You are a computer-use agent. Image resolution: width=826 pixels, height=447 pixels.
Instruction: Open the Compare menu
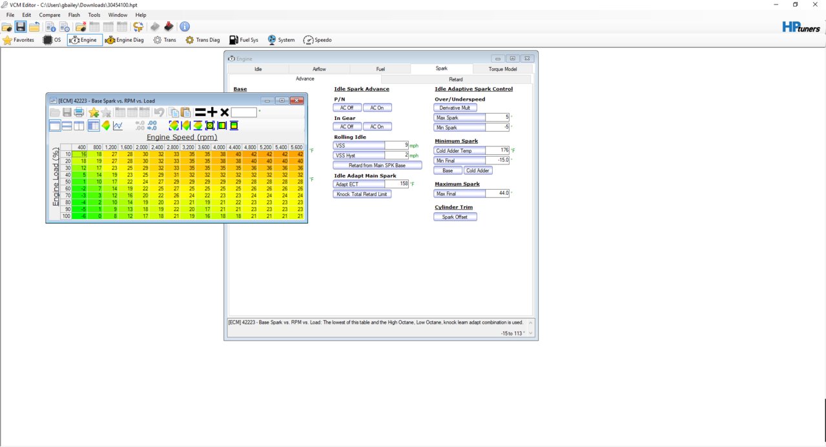(50, 15)
